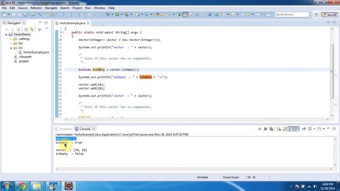Open the Debug button dropdown arrow
340x191 pixels.
[112, 14]
